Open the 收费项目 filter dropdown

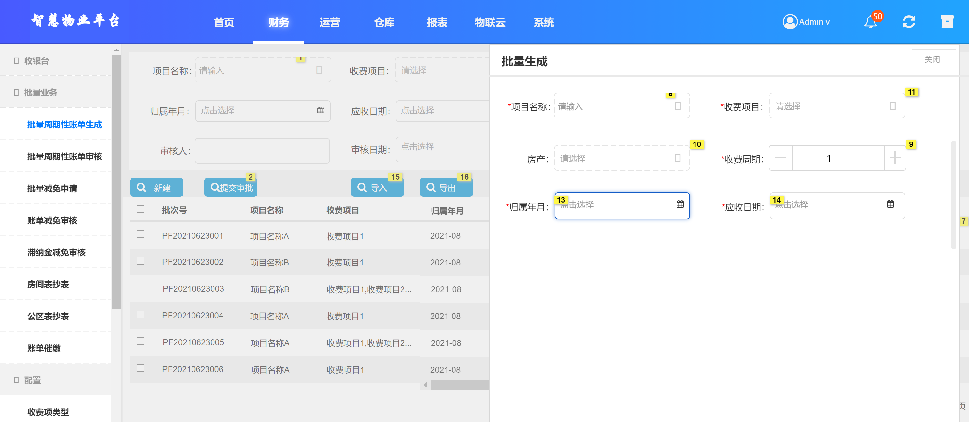(442, 70)
